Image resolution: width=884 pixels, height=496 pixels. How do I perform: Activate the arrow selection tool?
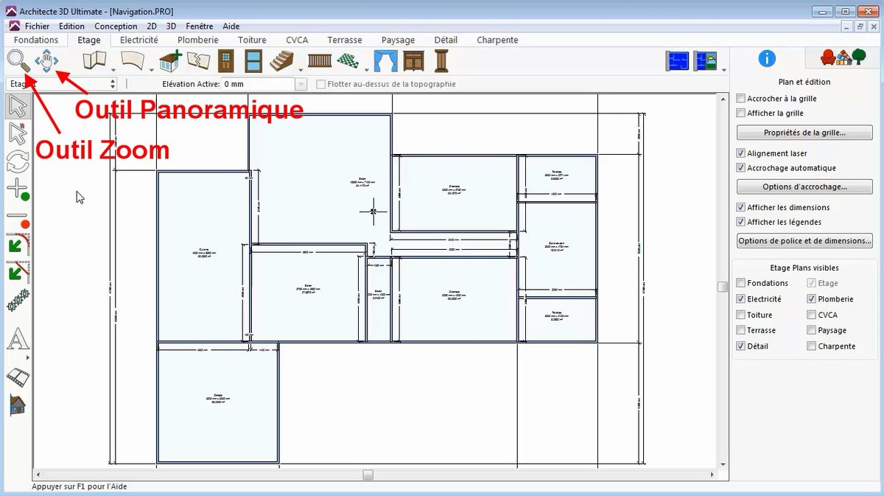[18, 107]
